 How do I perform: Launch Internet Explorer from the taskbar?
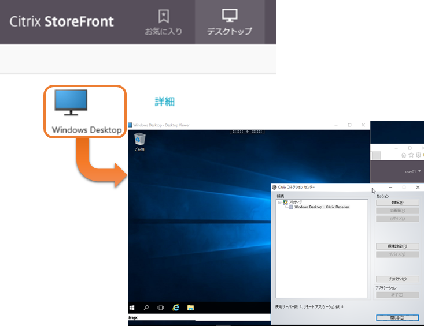coord(176,308)
